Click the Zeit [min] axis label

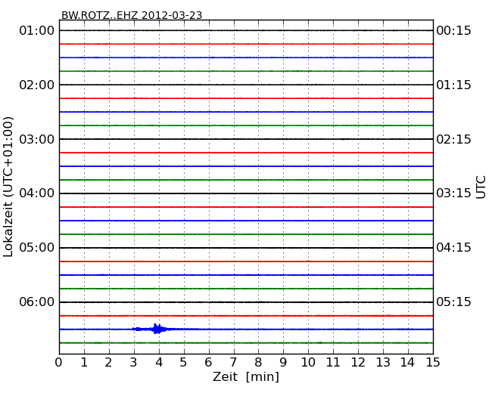pos(246,376)
